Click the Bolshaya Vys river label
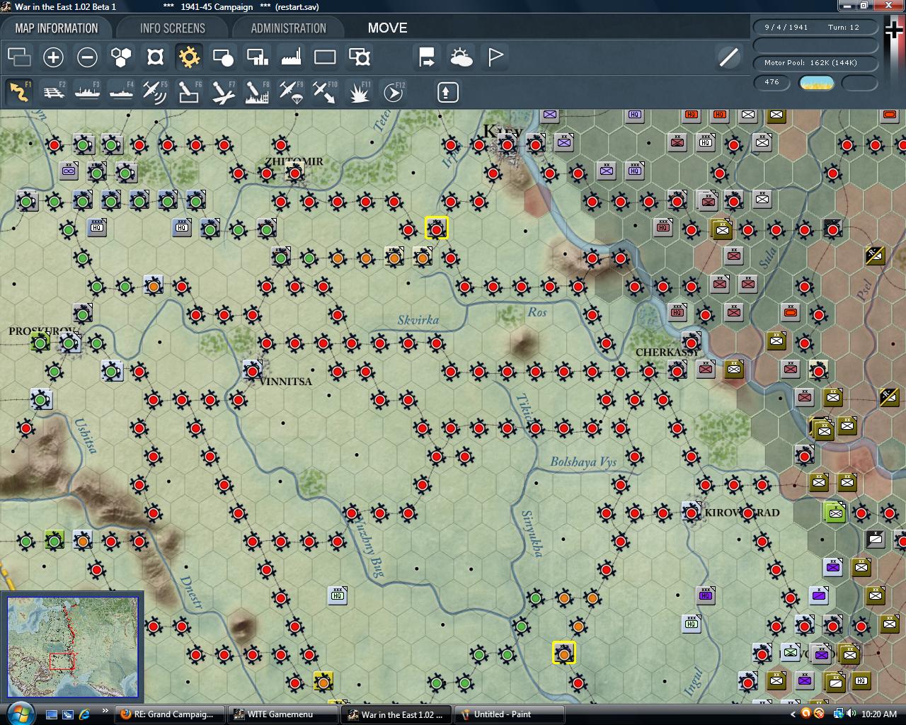The image size is (906, 725). coord(583,462)
